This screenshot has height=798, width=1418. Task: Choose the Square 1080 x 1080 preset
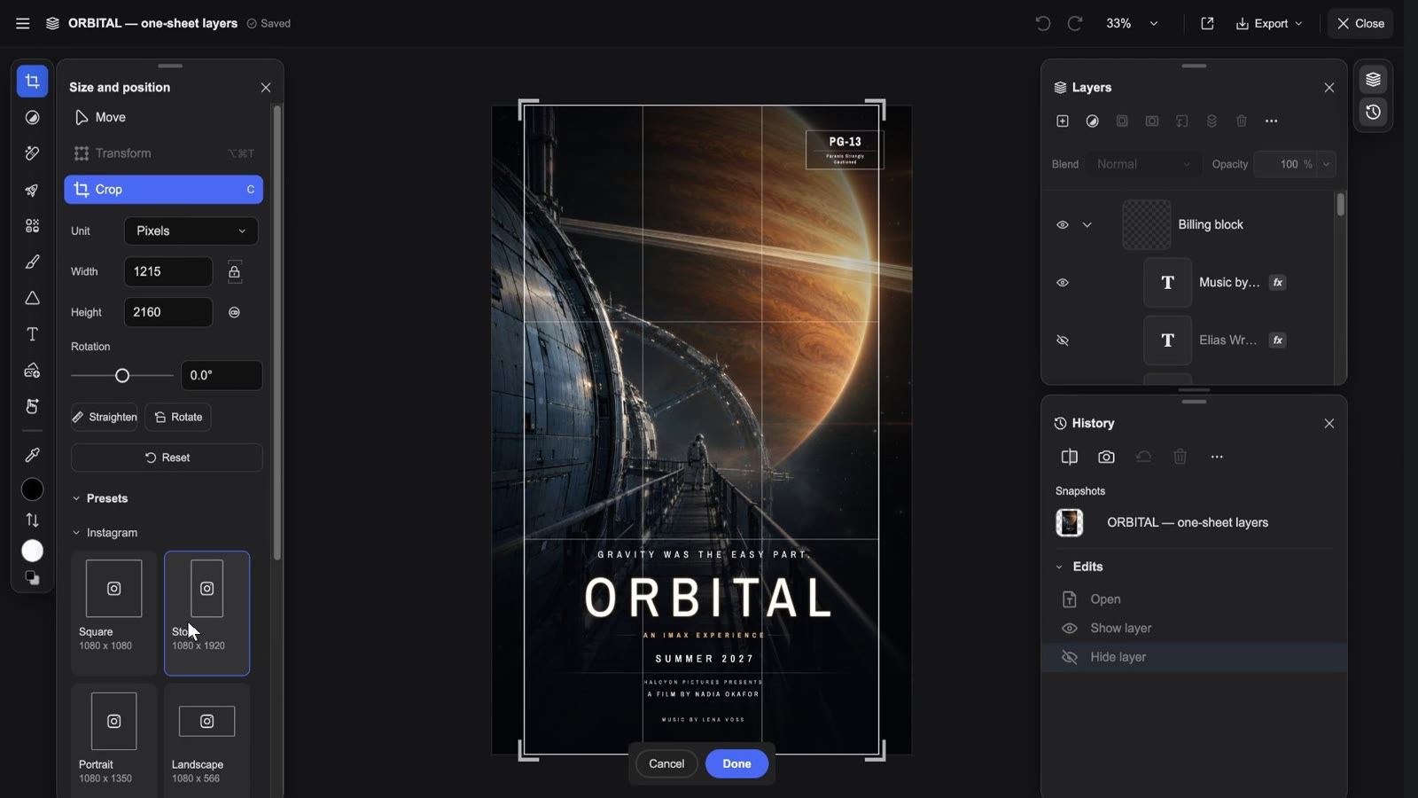(x=113, y=614)
